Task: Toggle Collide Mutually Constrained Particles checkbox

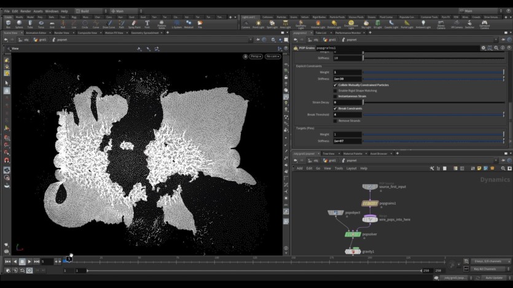Action: click(335, 85)
